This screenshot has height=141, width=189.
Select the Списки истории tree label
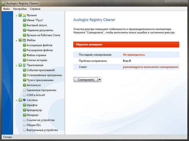(x=37, y=60)
